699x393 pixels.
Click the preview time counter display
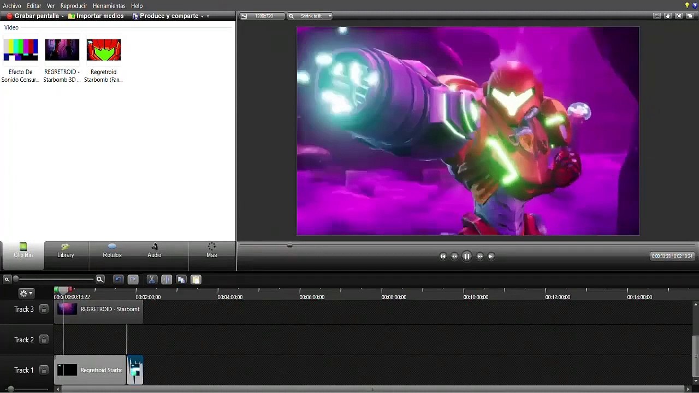pyautogui.click(x=672, y=256)
